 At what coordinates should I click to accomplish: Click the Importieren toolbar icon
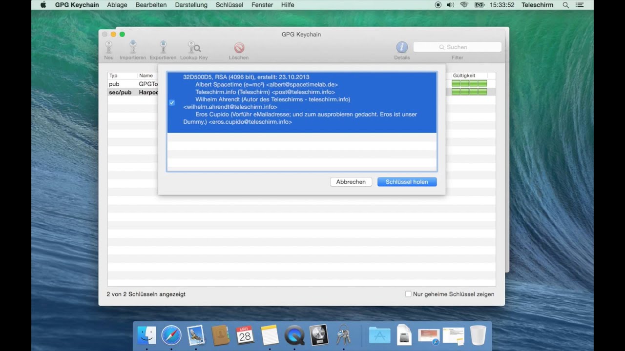coord(133,47)
